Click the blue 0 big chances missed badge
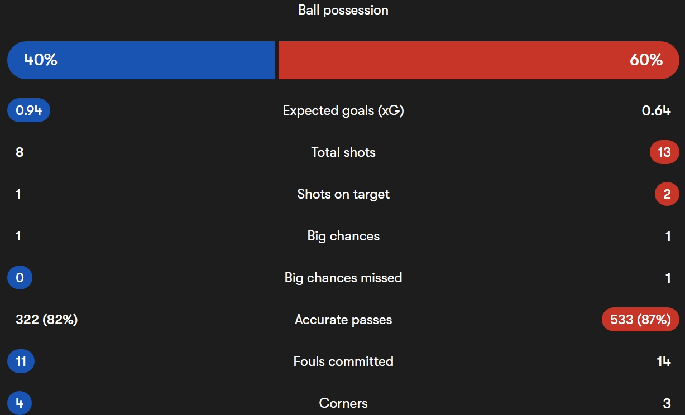This screenshot has height=415, width=685. point(20,278)
